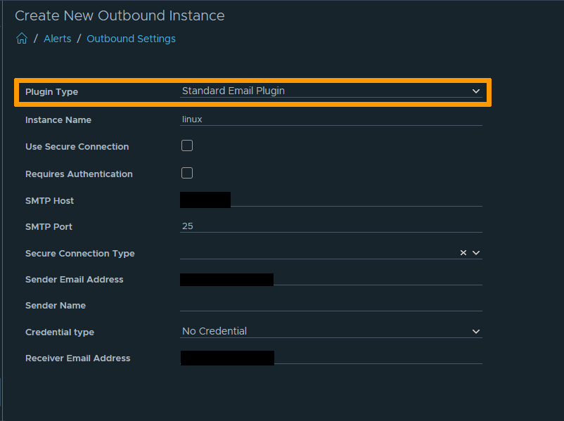
Task: Click the Credential type dropdown chevron
Action: click(x=476, y=331)
